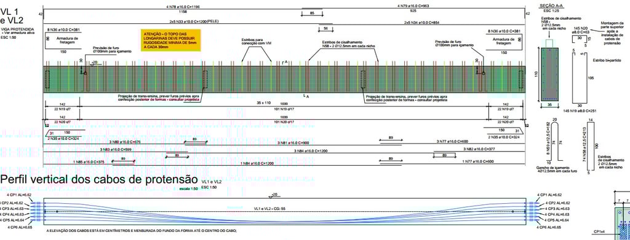Click the 'CP1s4' cable detail label
Viewport: 630px width, 240px height.
click(x=599, y=231)
